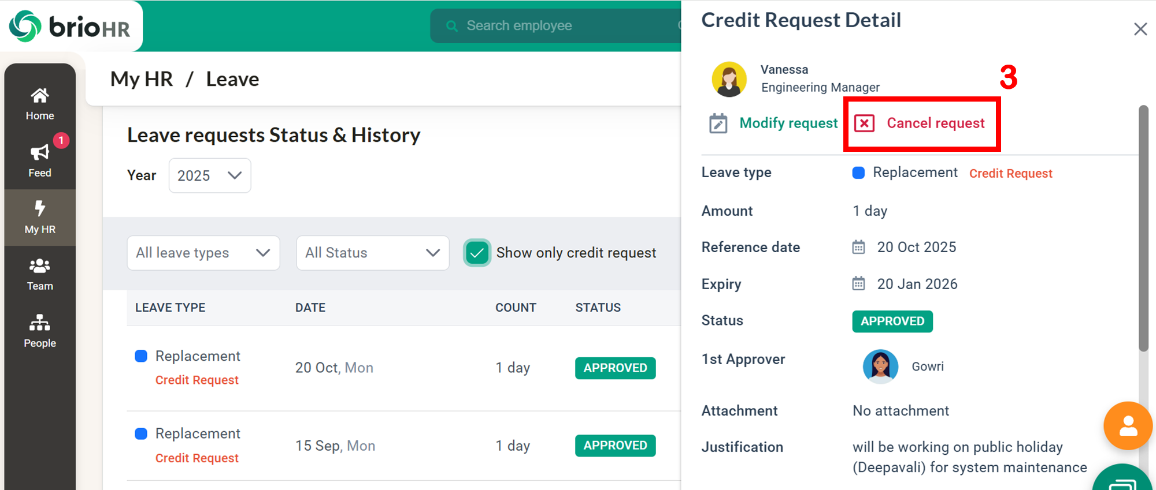Uncheck Show only credit request checkbox
Viewport: 1156px width, 490px height.
477,253
